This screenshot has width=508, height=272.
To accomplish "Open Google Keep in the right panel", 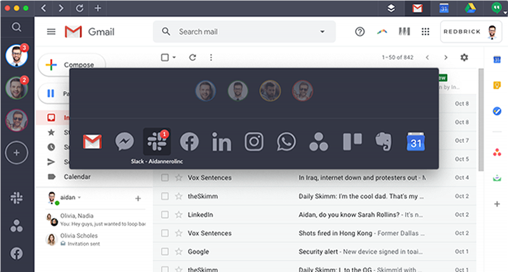I will (x=497, y=85).
